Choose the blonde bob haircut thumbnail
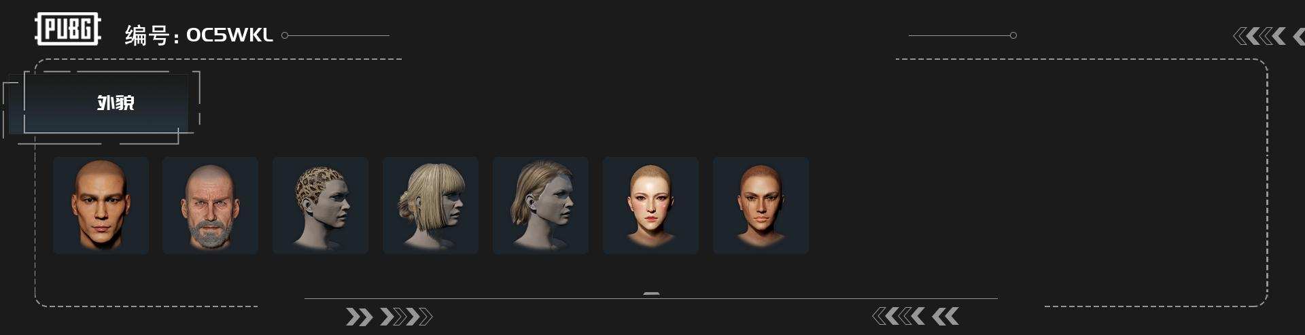Screen dimensions: 1305x335 [431, 206]
